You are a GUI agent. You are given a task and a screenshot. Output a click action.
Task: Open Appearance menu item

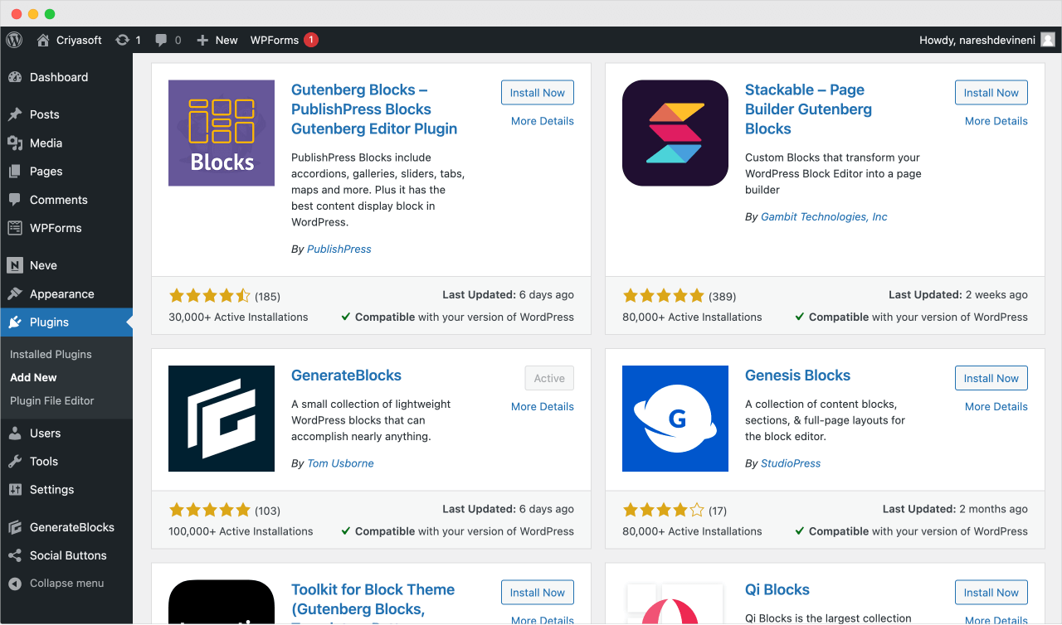(x=66, y=293)
